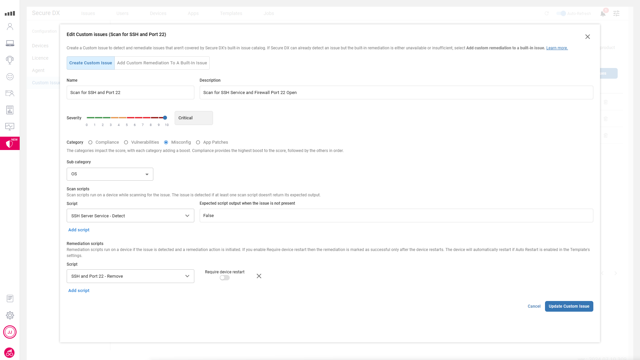Open the SSH Server Service - Detect dropdown

click(x=130, y=216)
